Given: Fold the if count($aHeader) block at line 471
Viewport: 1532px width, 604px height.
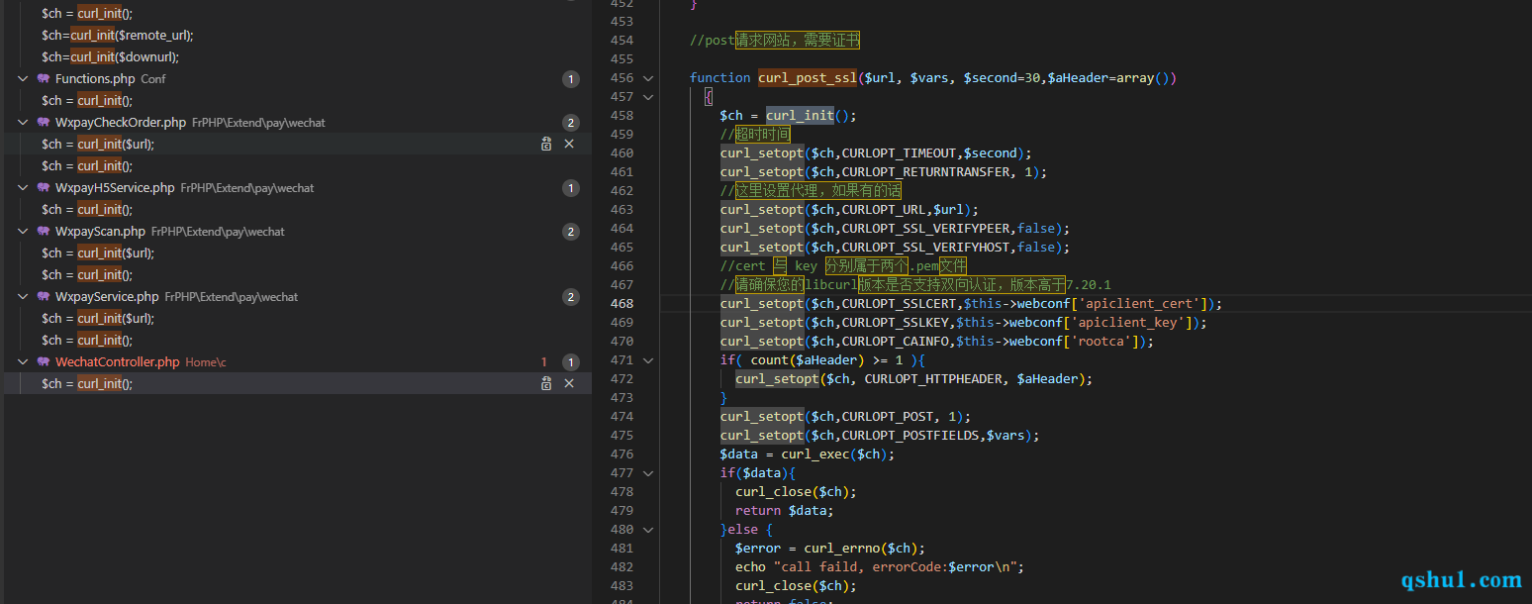Looking at the screenshot, I should click(x=648, y=359).
